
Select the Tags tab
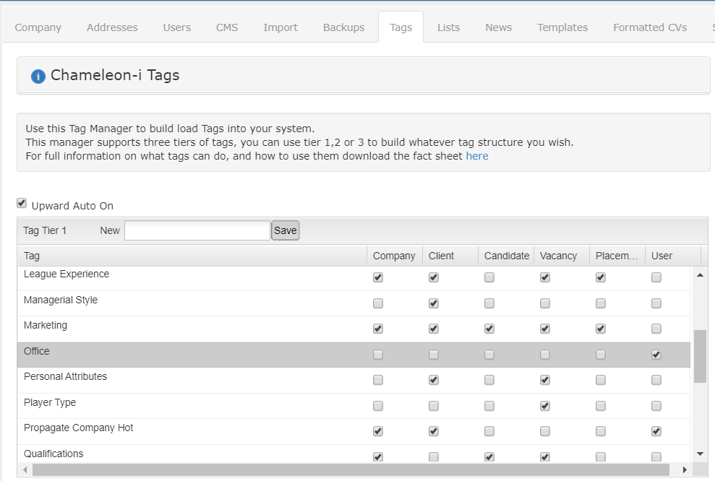401,27
